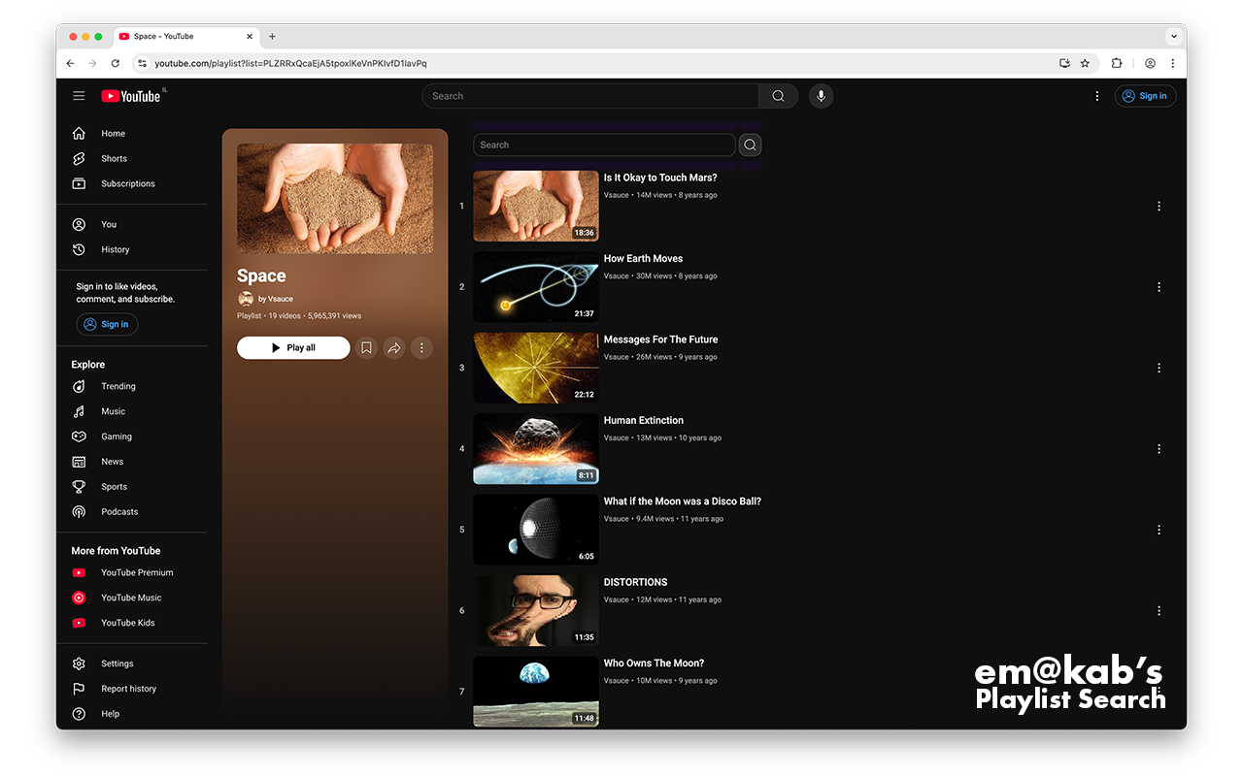
Task: Open the browser extensions puzzle icon
Action: 1117,63
